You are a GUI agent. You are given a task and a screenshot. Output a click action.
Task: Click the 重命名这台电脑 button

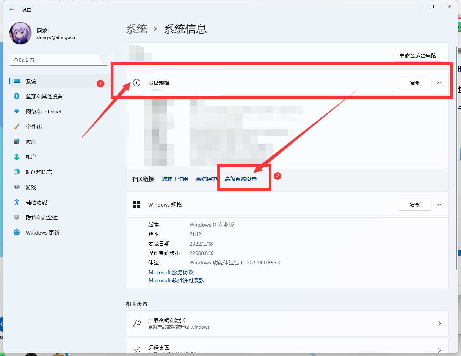417,56
